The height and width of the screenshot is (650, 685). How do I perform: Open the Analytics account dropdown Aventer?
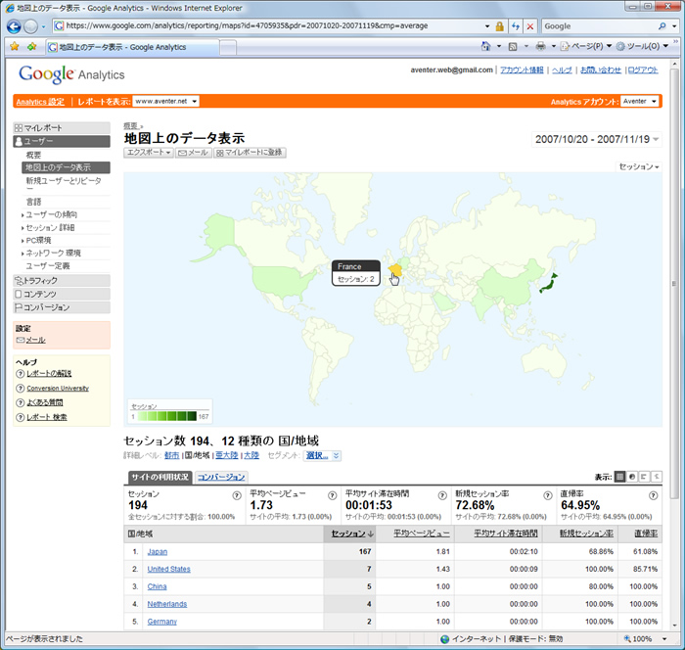pyautogui.click(x=640, y=101)
